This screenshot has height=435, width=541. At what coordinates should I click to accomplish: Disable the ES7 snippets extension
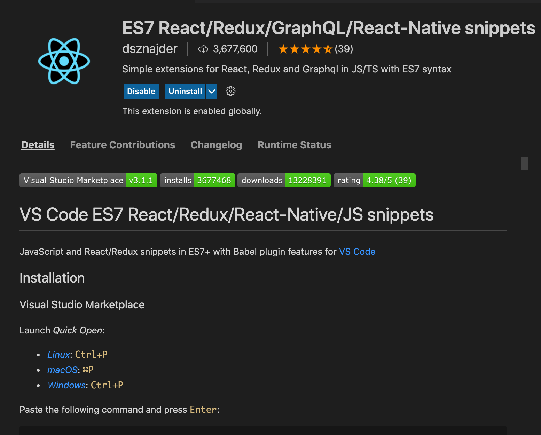[x=141, y=91]
